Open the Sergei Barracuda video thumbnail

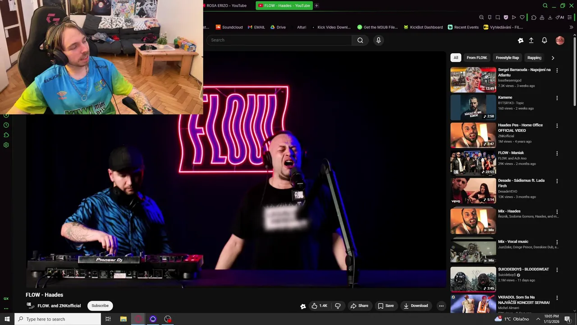(473, 79)
